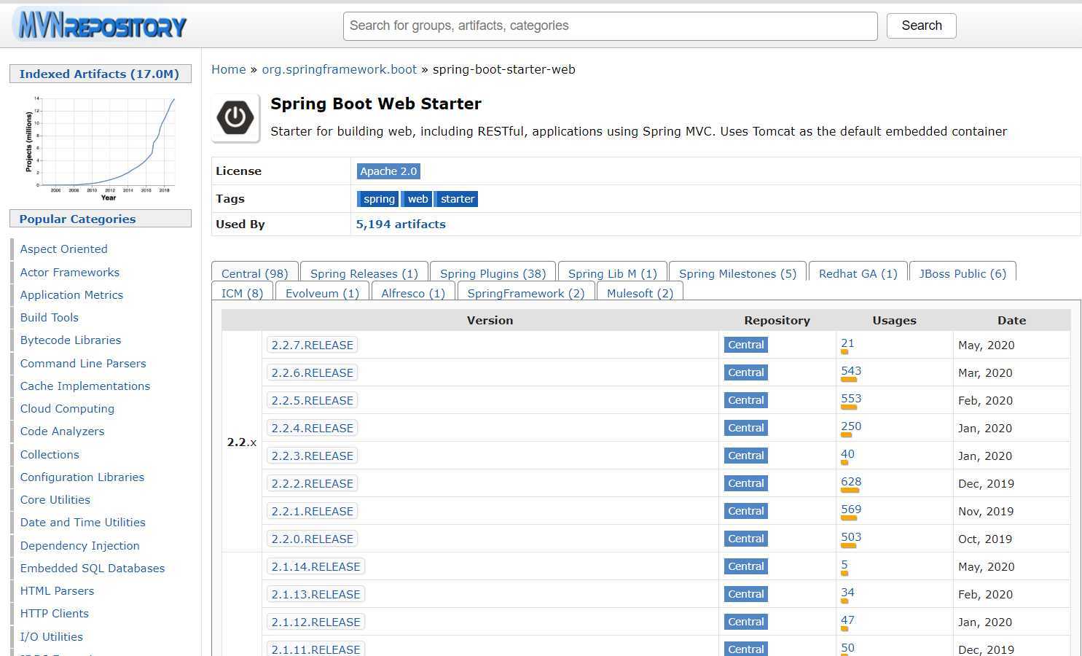Open version 2.2.2.RELEASE

(x=312, y=483)
